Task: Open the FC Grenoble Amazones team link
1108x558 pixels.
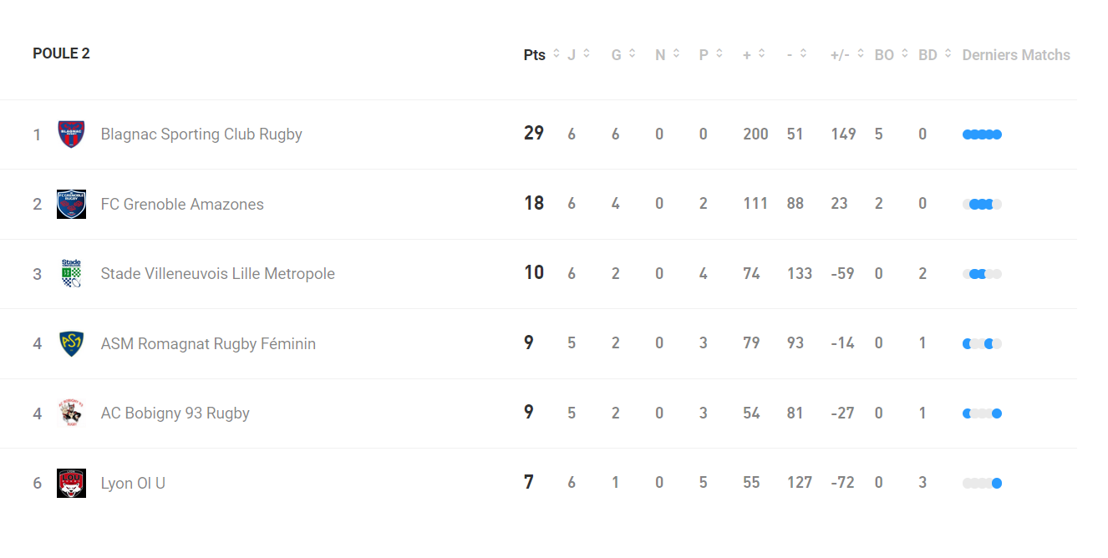Action: pyautogui.click(x=182, y=205)
